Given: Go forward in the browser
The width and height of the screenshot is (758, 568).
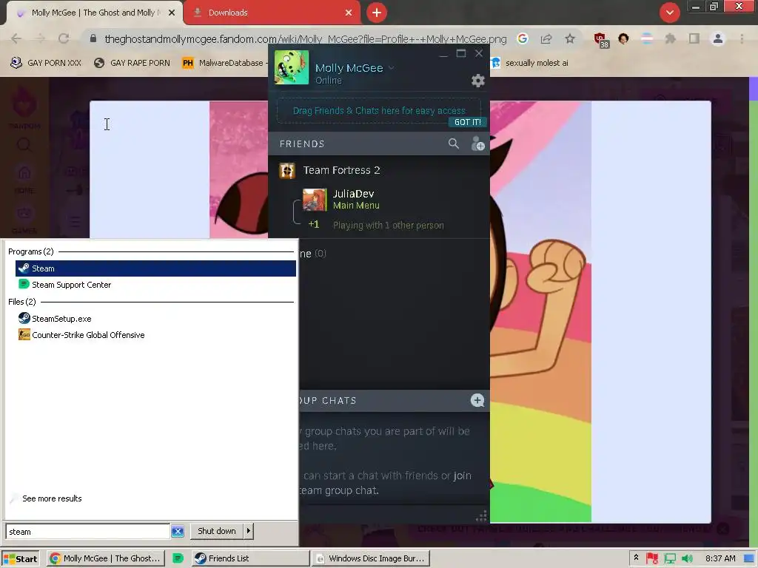Looking at the screenshot, I should tap(40, 38).
